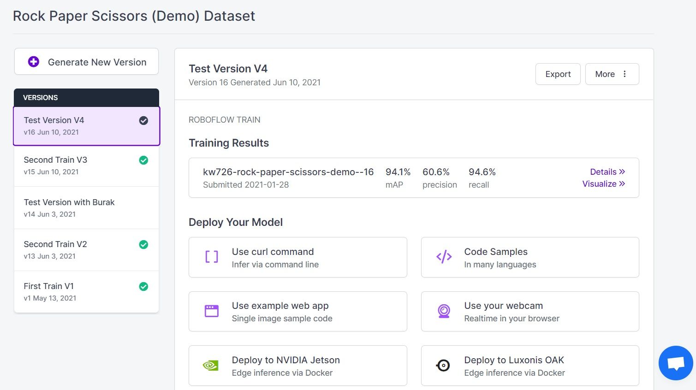
Task: Click the plus icon beside Generate New Version
Action: 34,62
